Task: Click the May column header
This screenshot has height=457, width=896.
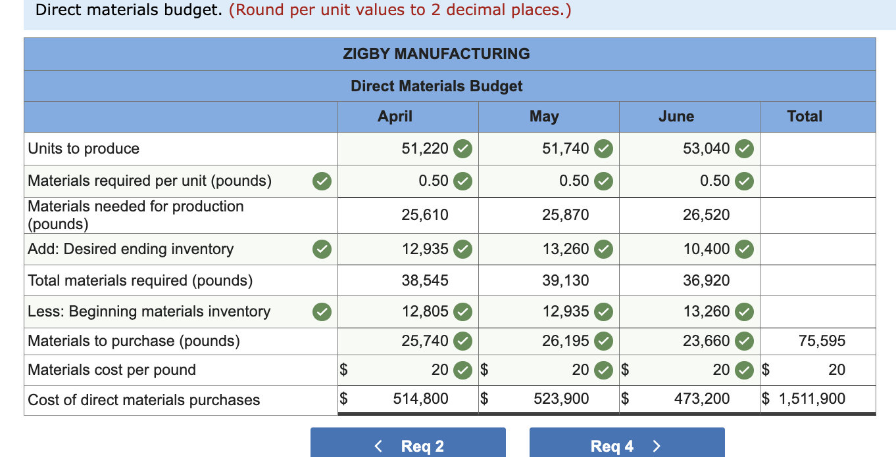Action: (544, 116)
